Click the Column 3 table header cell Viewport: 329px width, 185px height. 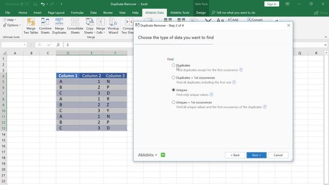pyautogui.click(x=115, y=76)
